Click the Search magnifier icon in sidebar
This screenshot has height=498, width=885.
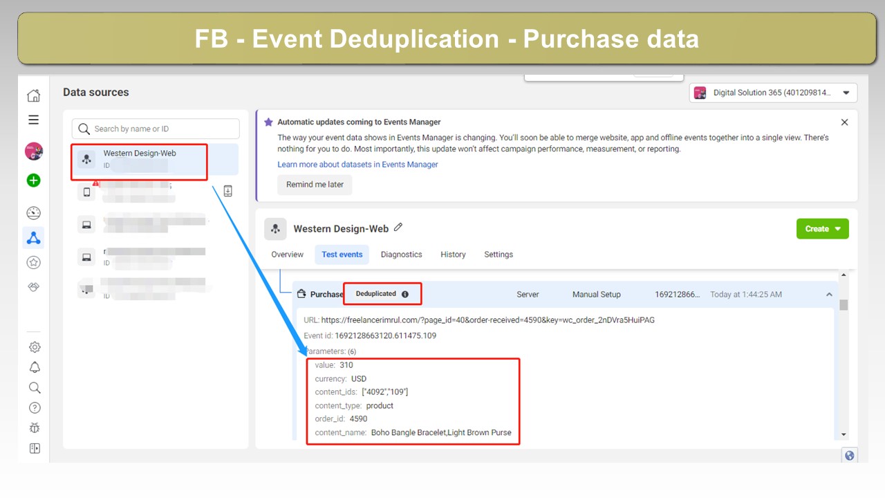(x=35, y=387)
